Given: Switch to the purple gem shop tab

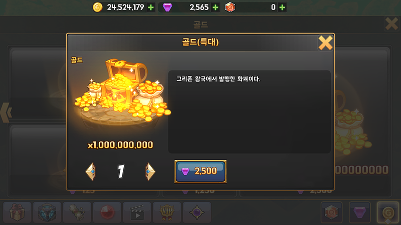Looking at the screenshot, I should pos(359,212).
